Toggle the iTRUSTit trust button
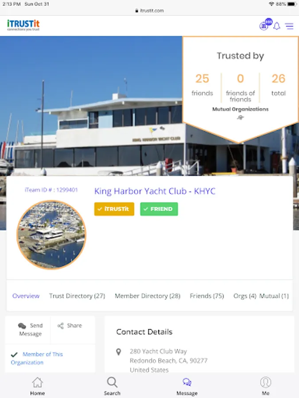Screen dimensions: 299x398 114,209
